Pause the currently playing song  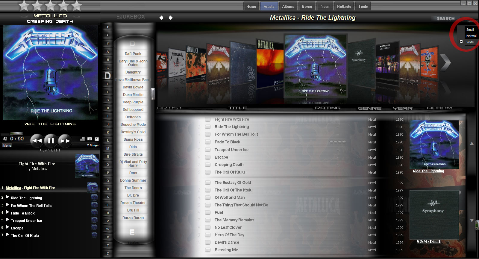click(x=51, y=140)
